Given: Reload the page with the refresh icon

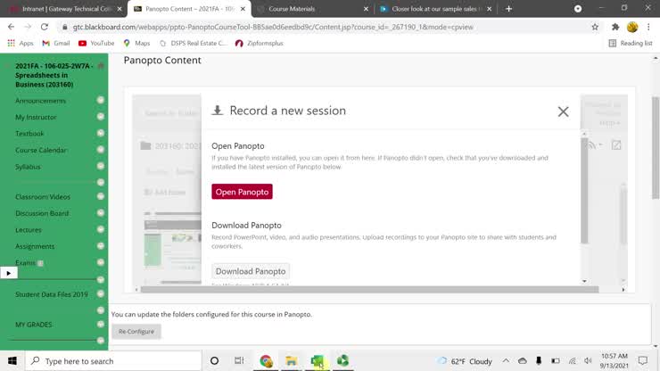Looking at the screenshot, I should pos(44,27).
